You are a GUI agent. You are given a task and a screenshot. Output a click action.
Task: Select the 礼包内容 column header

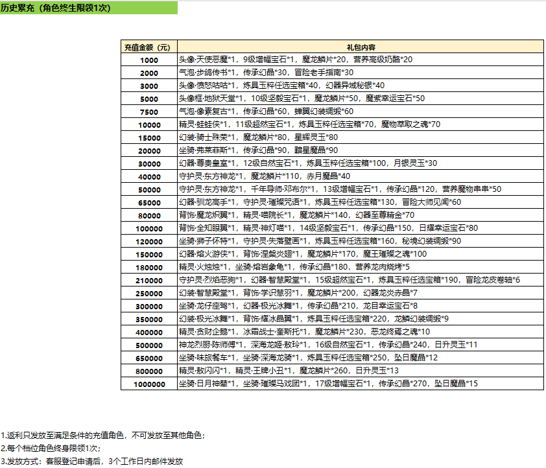click(x=361, y=47)
